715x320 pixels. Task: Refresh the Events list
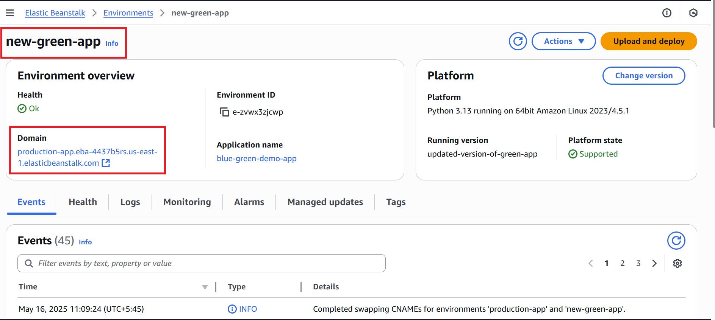click(676, 241)
